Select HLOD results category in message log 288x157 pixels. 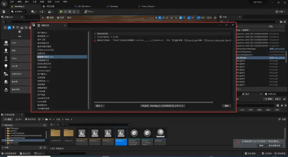pos(42,102)
